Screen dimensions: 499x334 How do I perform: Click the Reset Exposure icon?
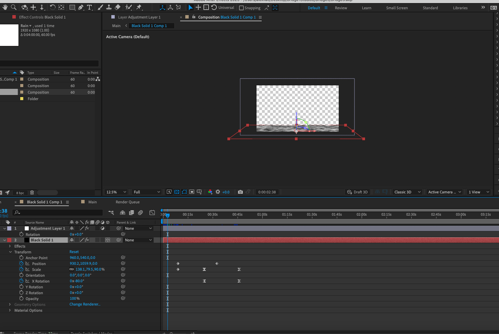(x=218, y=192)
